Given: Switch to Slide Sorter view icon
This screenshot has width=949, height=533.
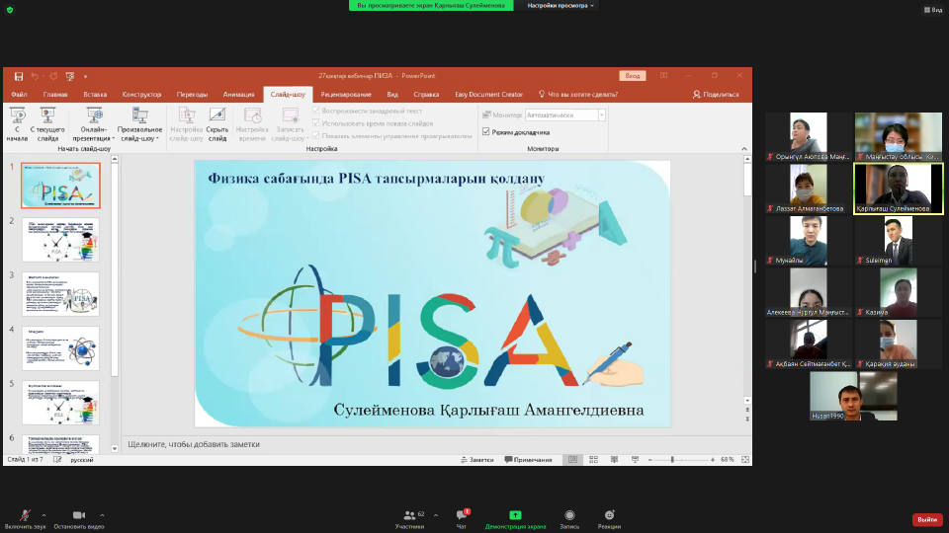Looking at the screenshot, I should pos(594,460).
